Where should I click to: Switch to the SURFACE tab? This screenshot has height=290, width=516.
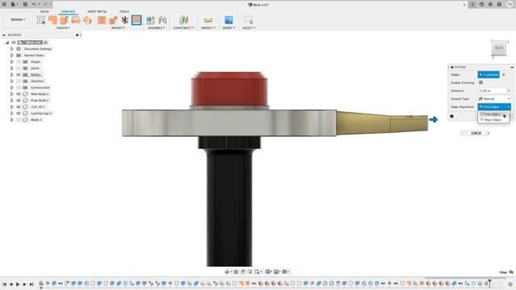click(x=68, y=11)
